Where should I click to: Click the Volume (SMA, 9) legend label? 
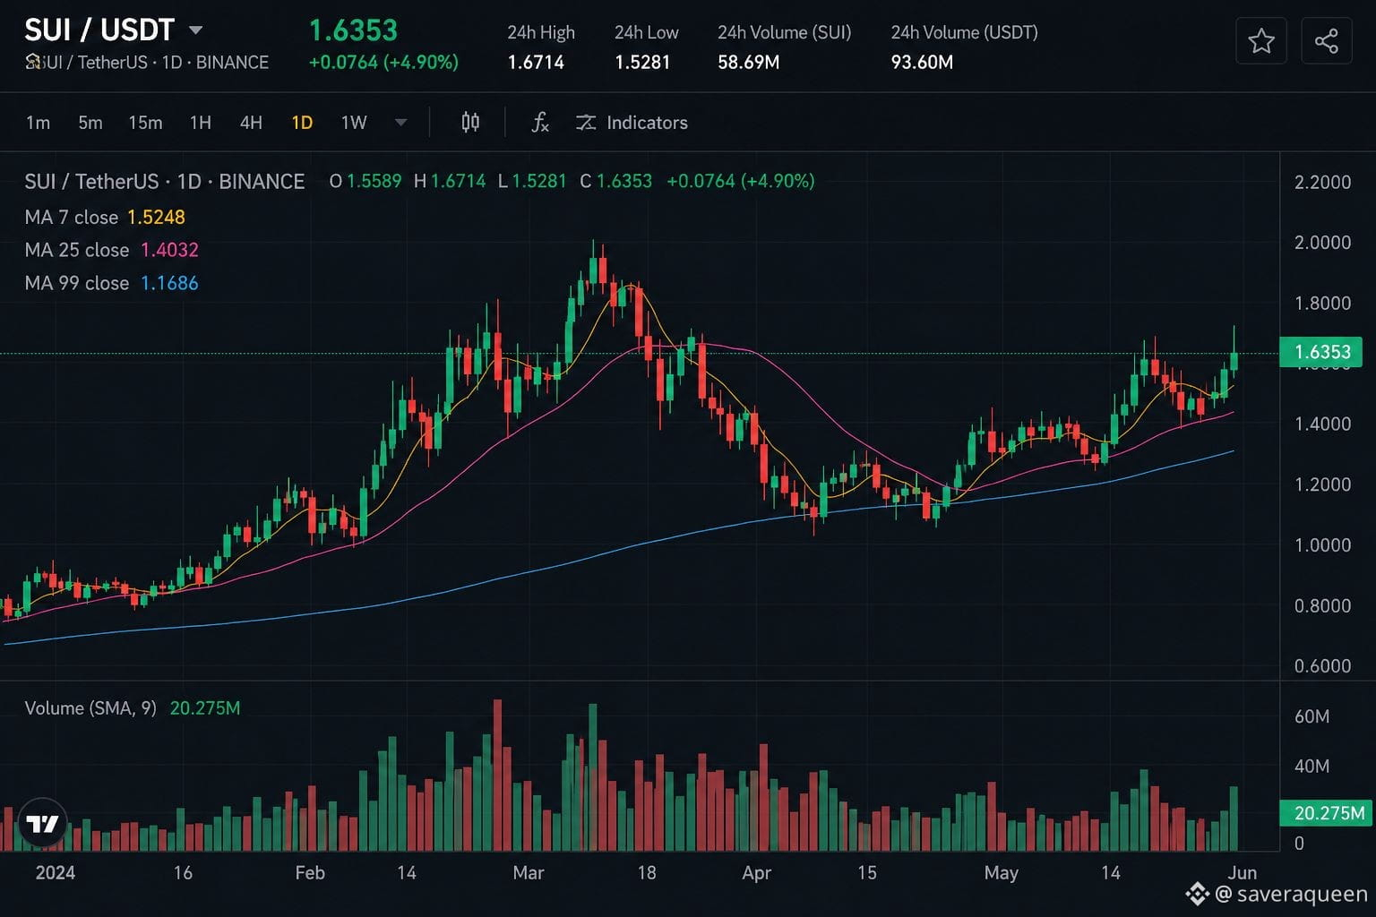click(90, 708)
